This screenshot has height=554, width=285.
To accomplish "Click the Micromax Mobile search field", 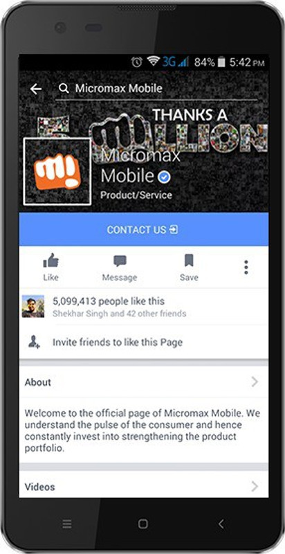I will [x=156, y=89].
